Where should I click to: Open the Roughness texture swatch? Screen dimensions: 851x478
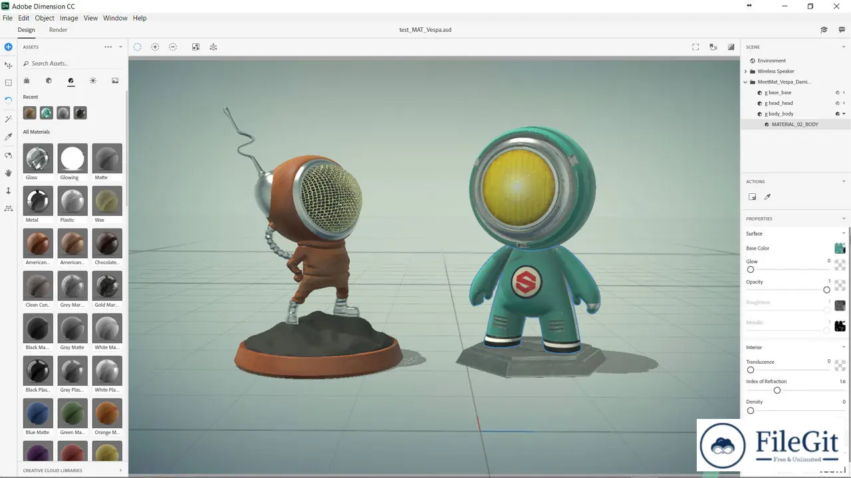pyautogui.click(x=840, y=306)
